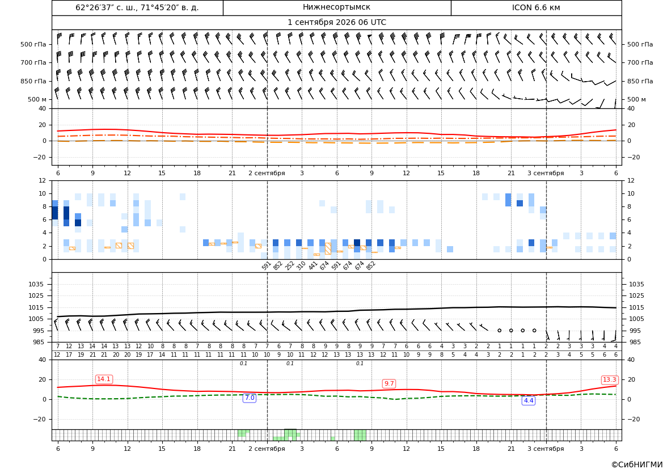Click the 1015 pressure label on right axis

click(x=637, y=307)
